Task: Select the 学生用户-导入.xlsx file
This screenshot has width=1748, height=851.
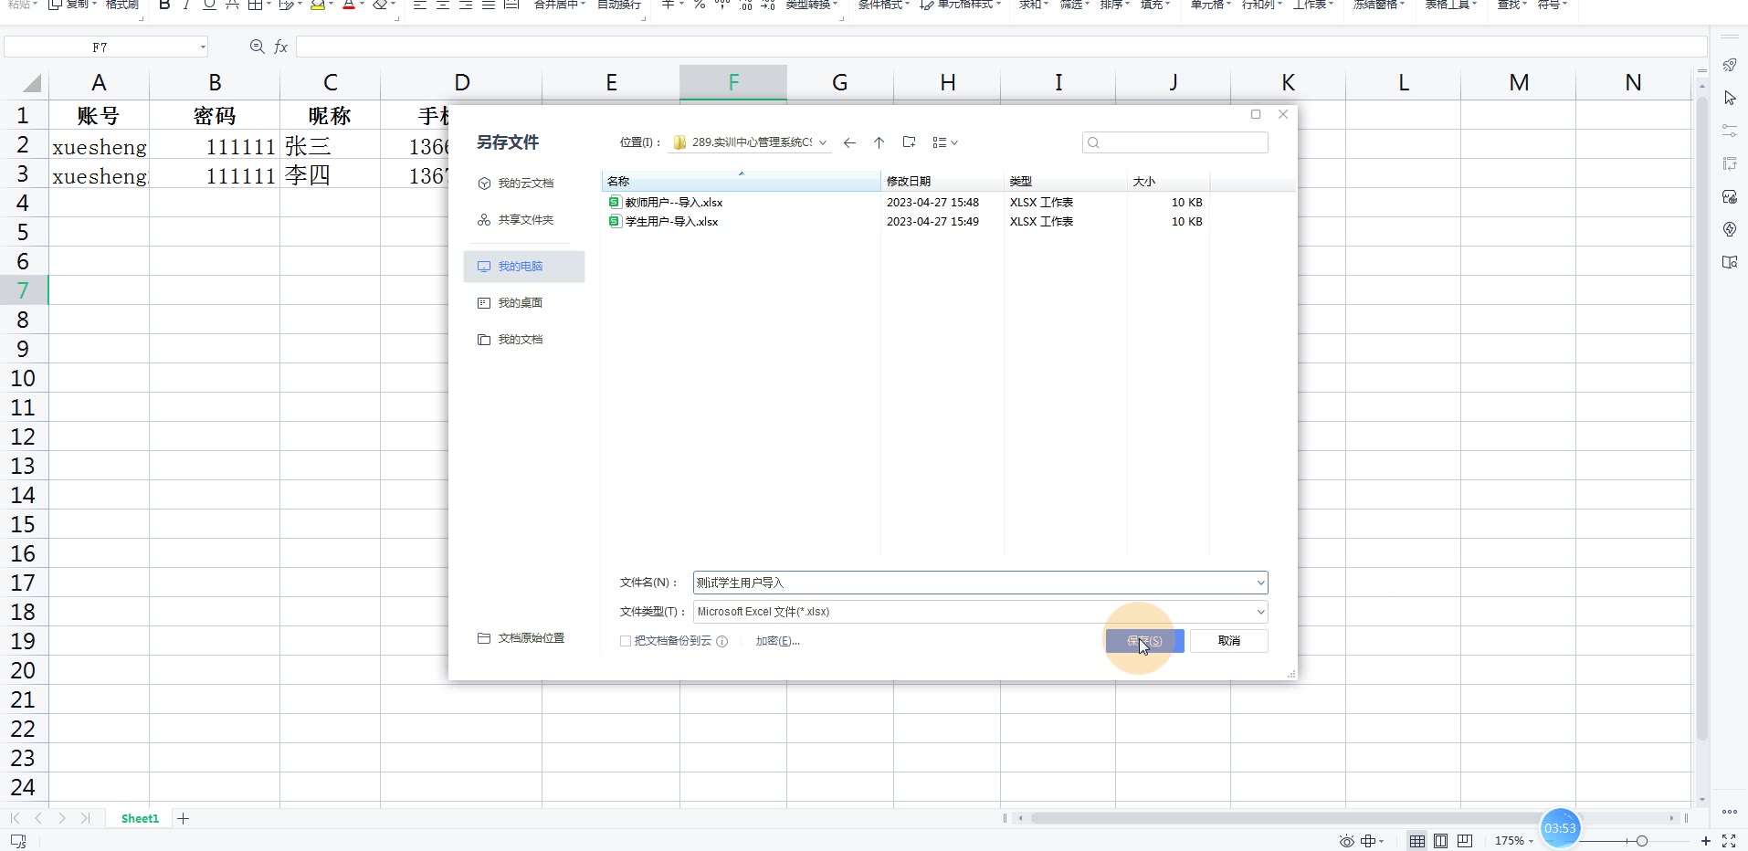Action: [671, 222]
